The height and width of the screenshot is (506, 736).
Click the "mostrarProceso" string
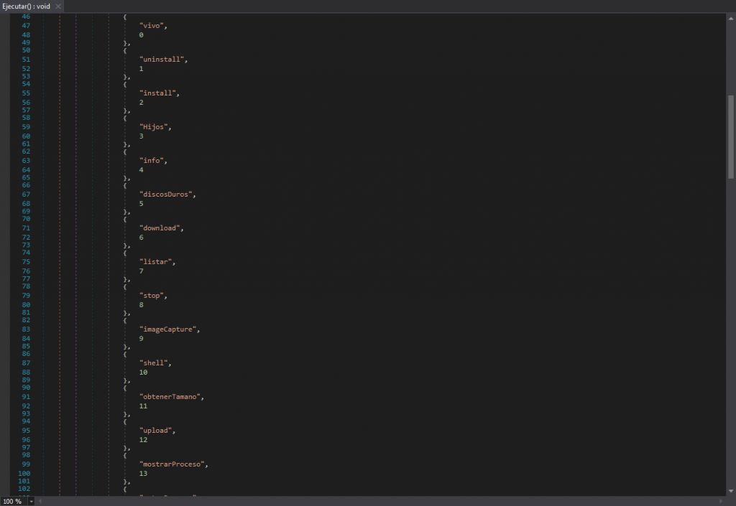click(172, 464)
